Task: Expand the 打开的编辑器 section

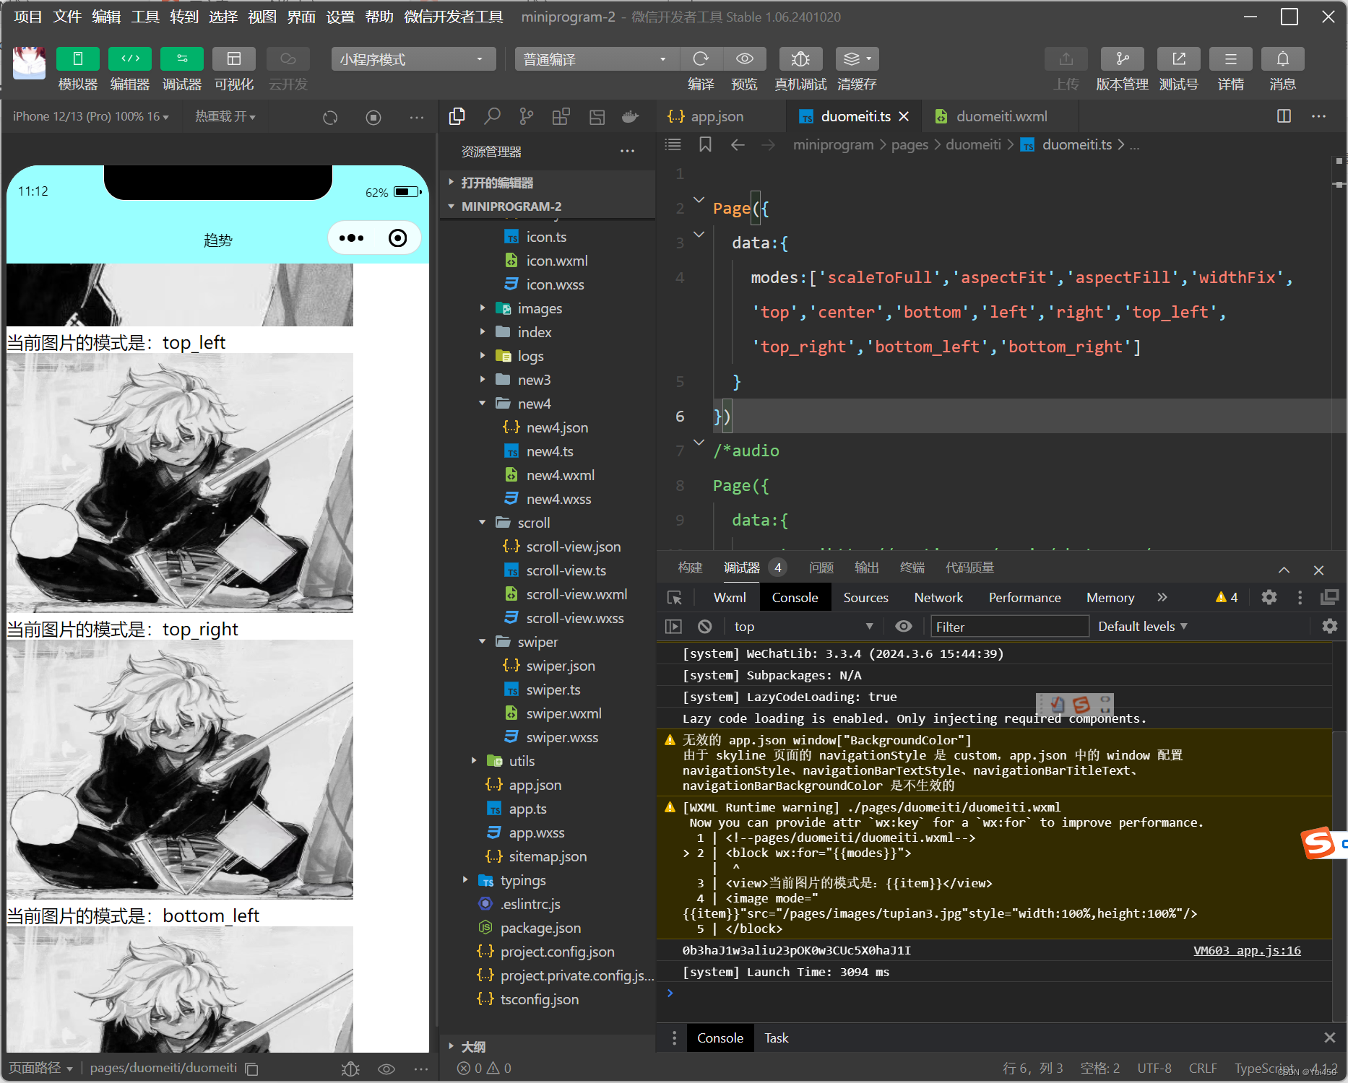Action: click(546, 183)
